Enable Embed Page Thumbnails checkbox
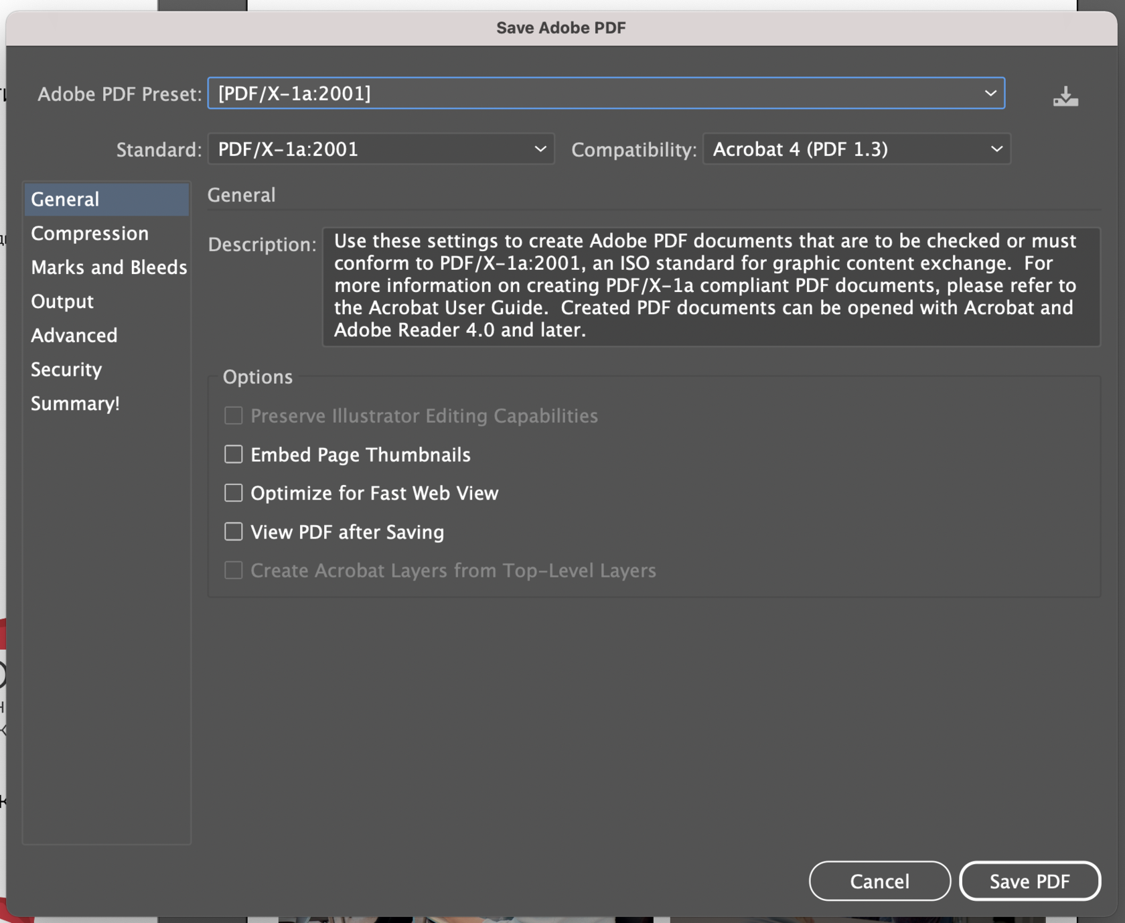1125x923 pixels. click(x=233, y=455)
